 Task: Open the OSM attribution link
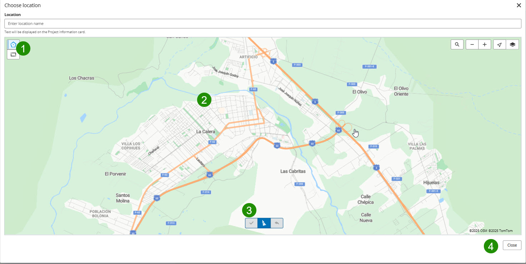479,231
